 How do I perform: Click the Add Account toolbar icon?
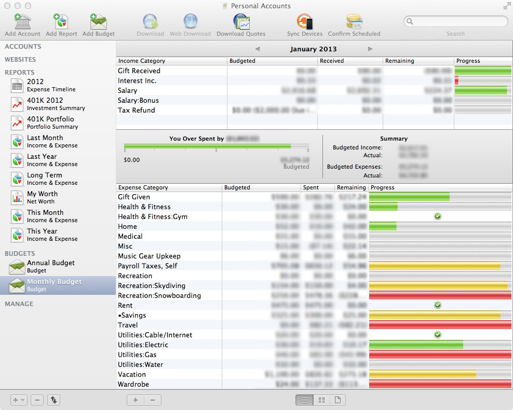coord(22,22)
